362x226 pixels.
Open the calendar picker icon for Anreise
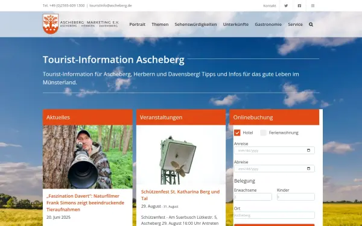point(309,150)
